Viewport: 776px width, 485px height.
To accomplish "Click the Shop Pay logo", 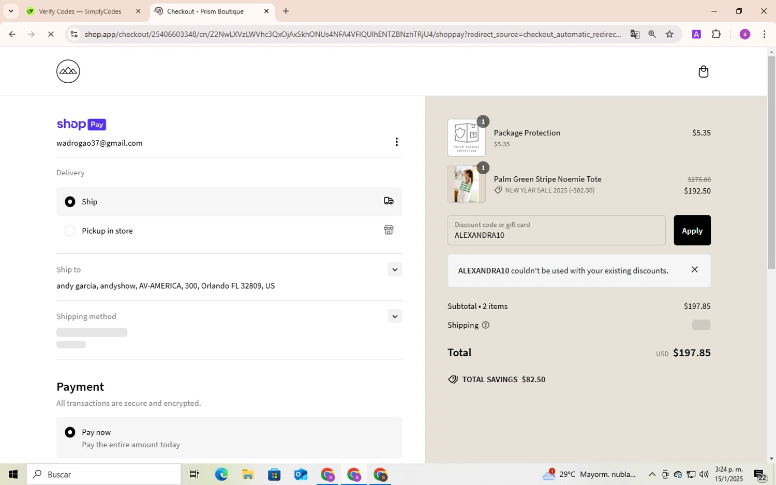I will (81, 124).
